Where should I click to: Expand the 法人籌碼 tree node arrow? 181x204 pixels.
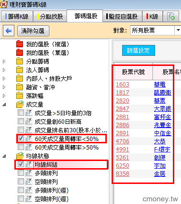4,70
